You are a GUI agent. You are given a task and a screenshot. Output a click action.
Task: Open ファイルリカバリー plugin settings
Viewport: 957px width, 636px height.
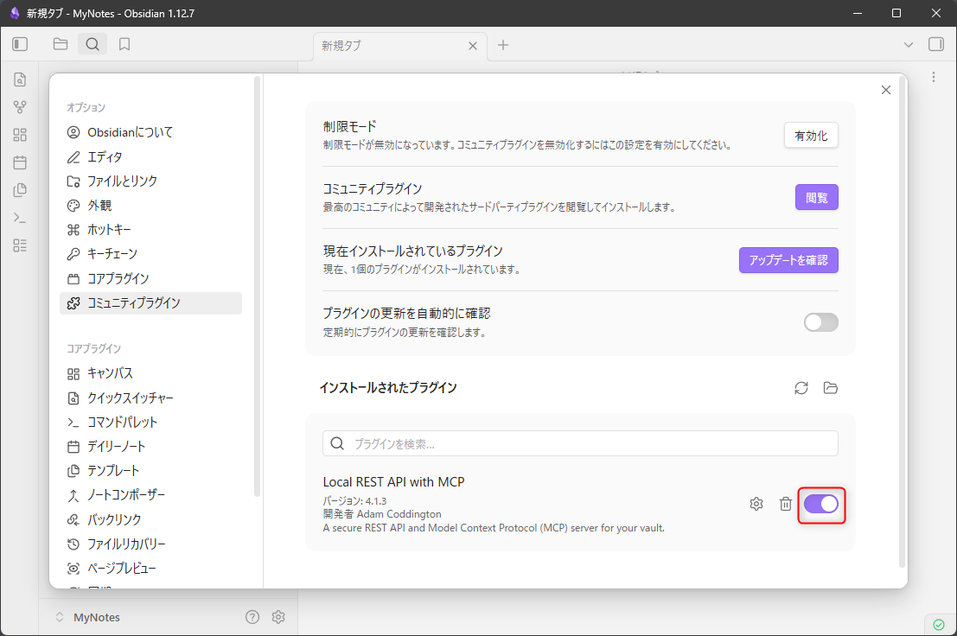[150, 544]
